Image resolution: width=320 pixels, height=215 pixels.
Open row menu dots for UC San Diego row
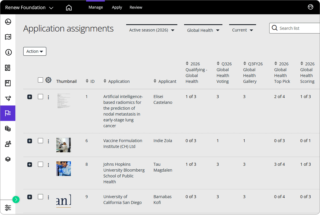(x=48, y=197)
